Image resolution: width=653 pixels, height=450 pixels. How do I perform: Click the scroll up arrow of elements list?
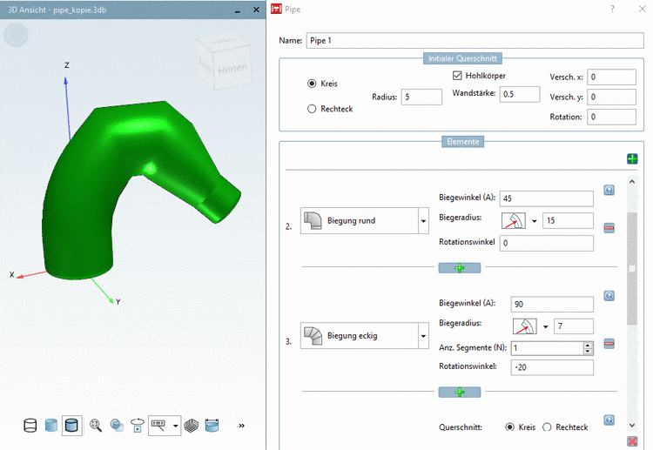[632, 182]
